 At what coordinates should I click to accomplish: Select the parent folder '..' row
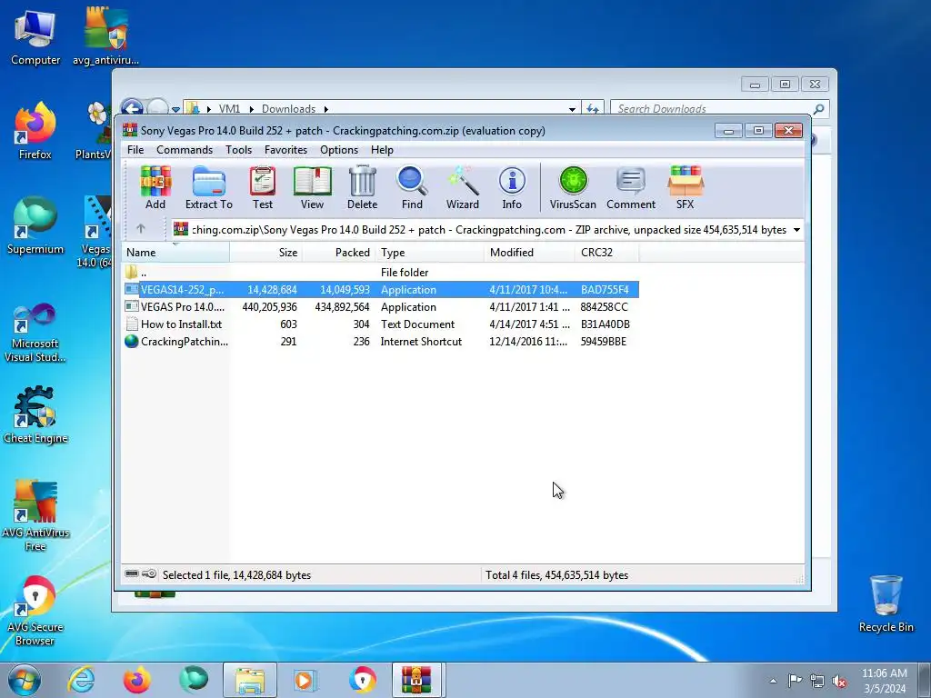(381, 273)
